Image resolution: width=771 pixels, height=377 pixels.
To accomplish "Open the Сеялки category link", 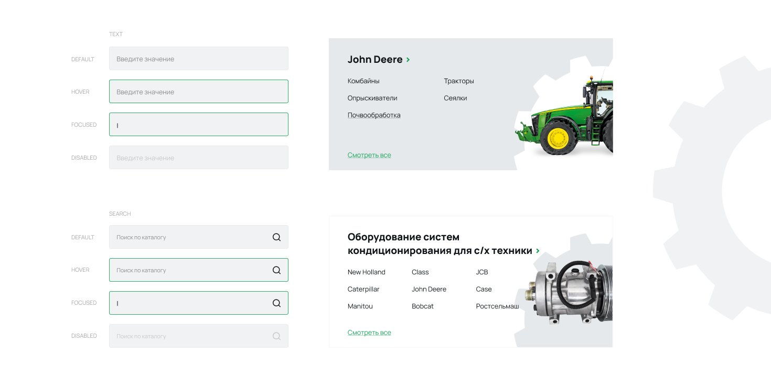I will point(455,98).
